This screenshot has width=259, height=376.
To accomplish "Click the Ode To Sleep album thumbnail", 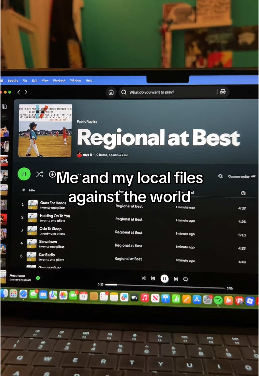I will 32,231.
